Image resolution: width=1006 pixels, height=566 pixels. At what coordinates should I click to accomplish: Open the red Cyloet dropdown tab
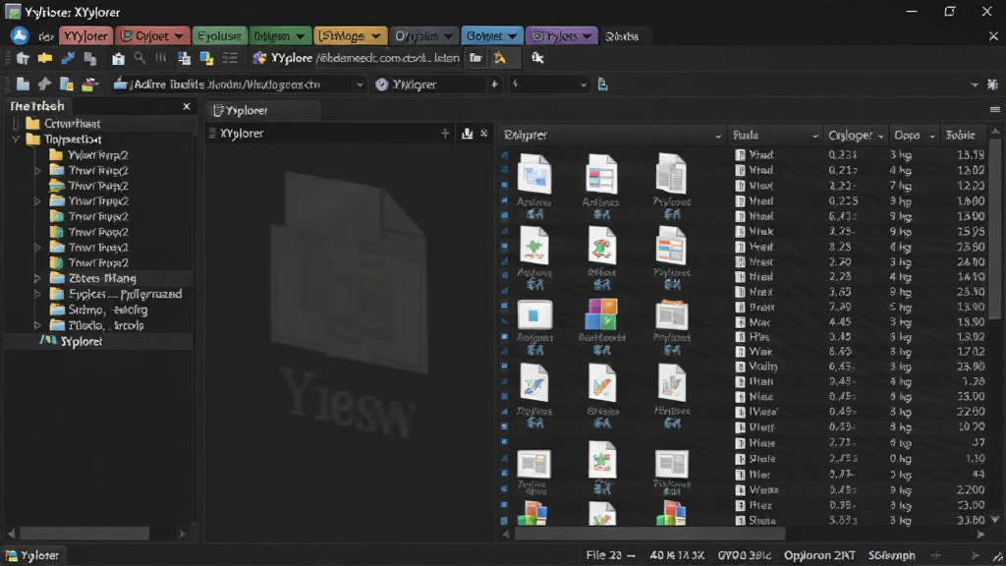pos(152,36)
